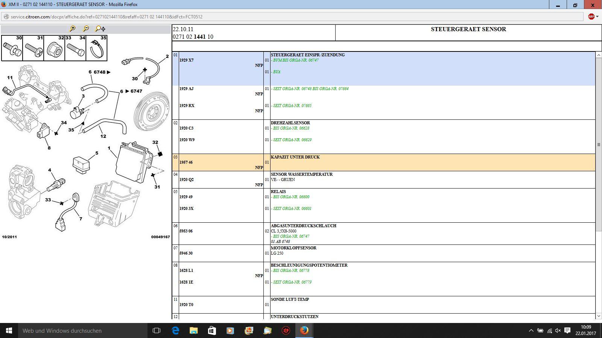Launch Microsoft Edge from the taskbar

[x=175, y=330]
